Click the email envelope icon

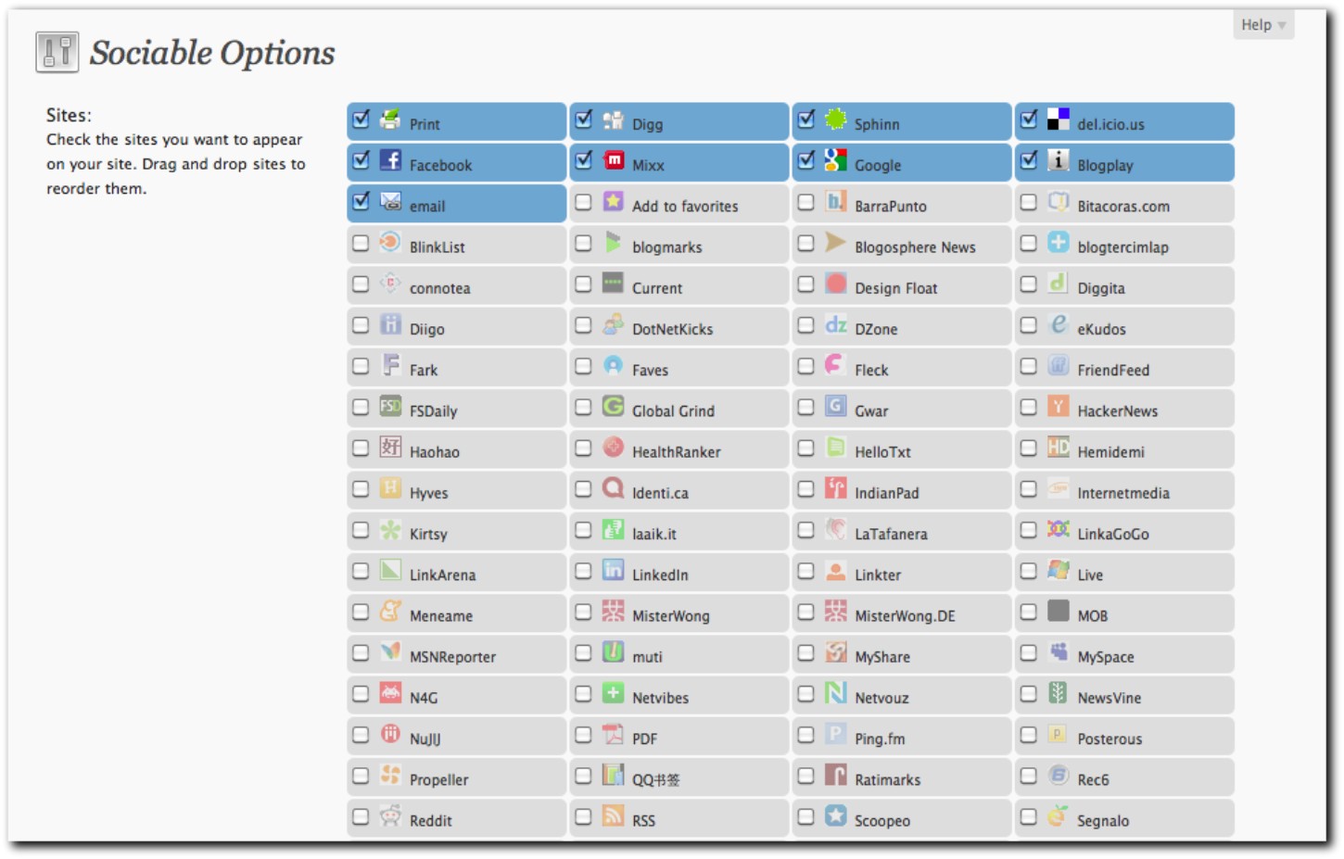click(x=391, y=201)
